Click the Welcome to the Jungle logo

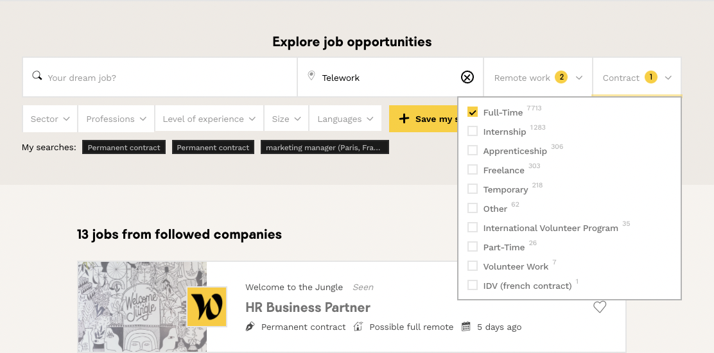207,307
